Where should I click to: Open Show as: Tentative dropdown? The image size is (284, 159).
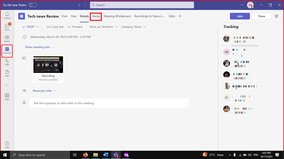(x=103, y=27)
